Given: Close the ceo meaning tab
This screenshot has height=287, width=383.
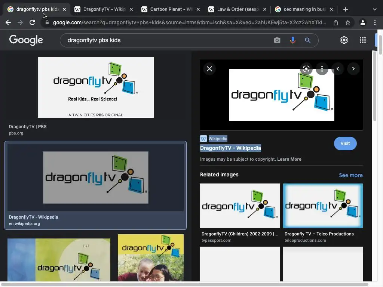Looking at the screenshot, I should coord(331,9).
